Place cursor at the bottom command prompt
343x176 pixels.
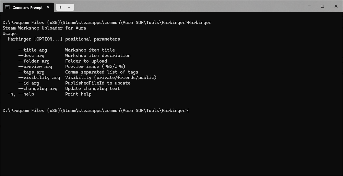188,111
